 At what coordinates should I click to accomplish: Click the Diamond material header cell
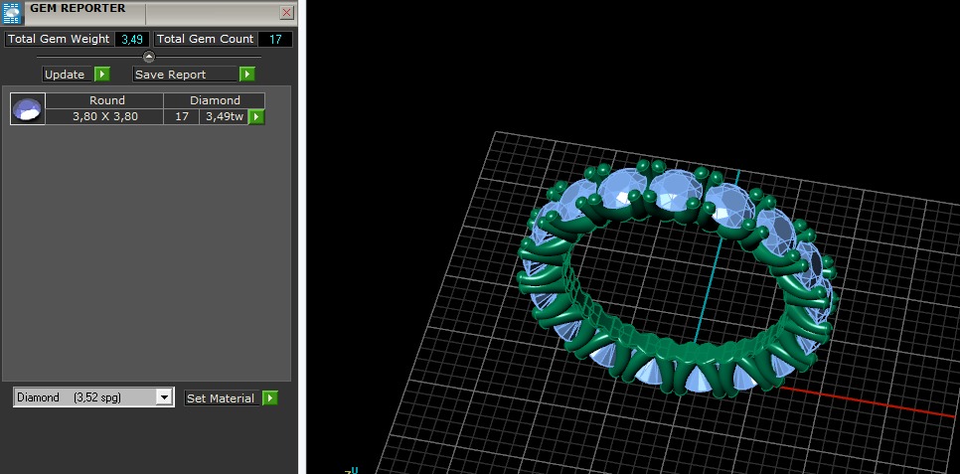tap(215, 100)
